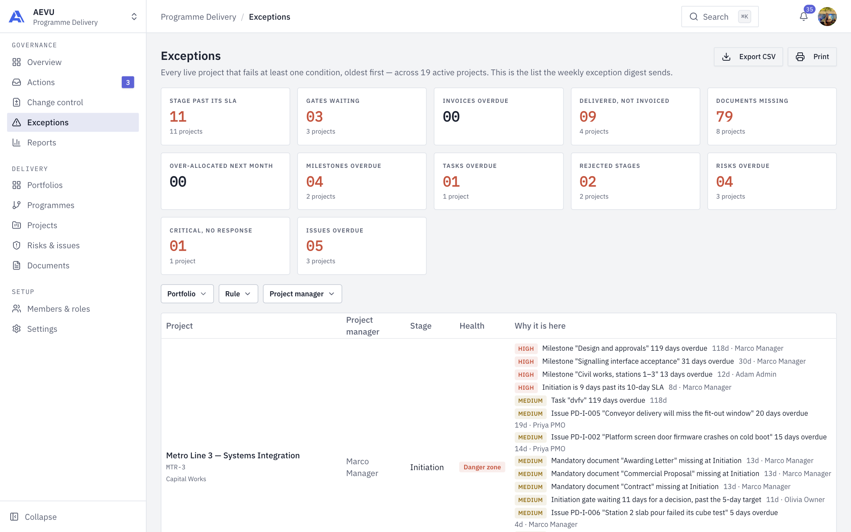
Task: Click the Danger zone health badge
Action: pyautogui.click(x=482, y=467)
